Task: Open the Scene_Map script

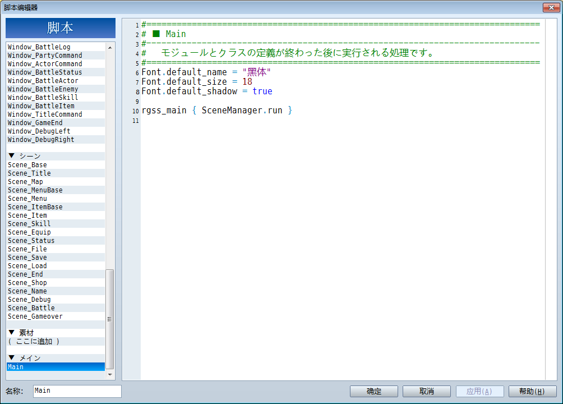Action: [x=56, y=181]
